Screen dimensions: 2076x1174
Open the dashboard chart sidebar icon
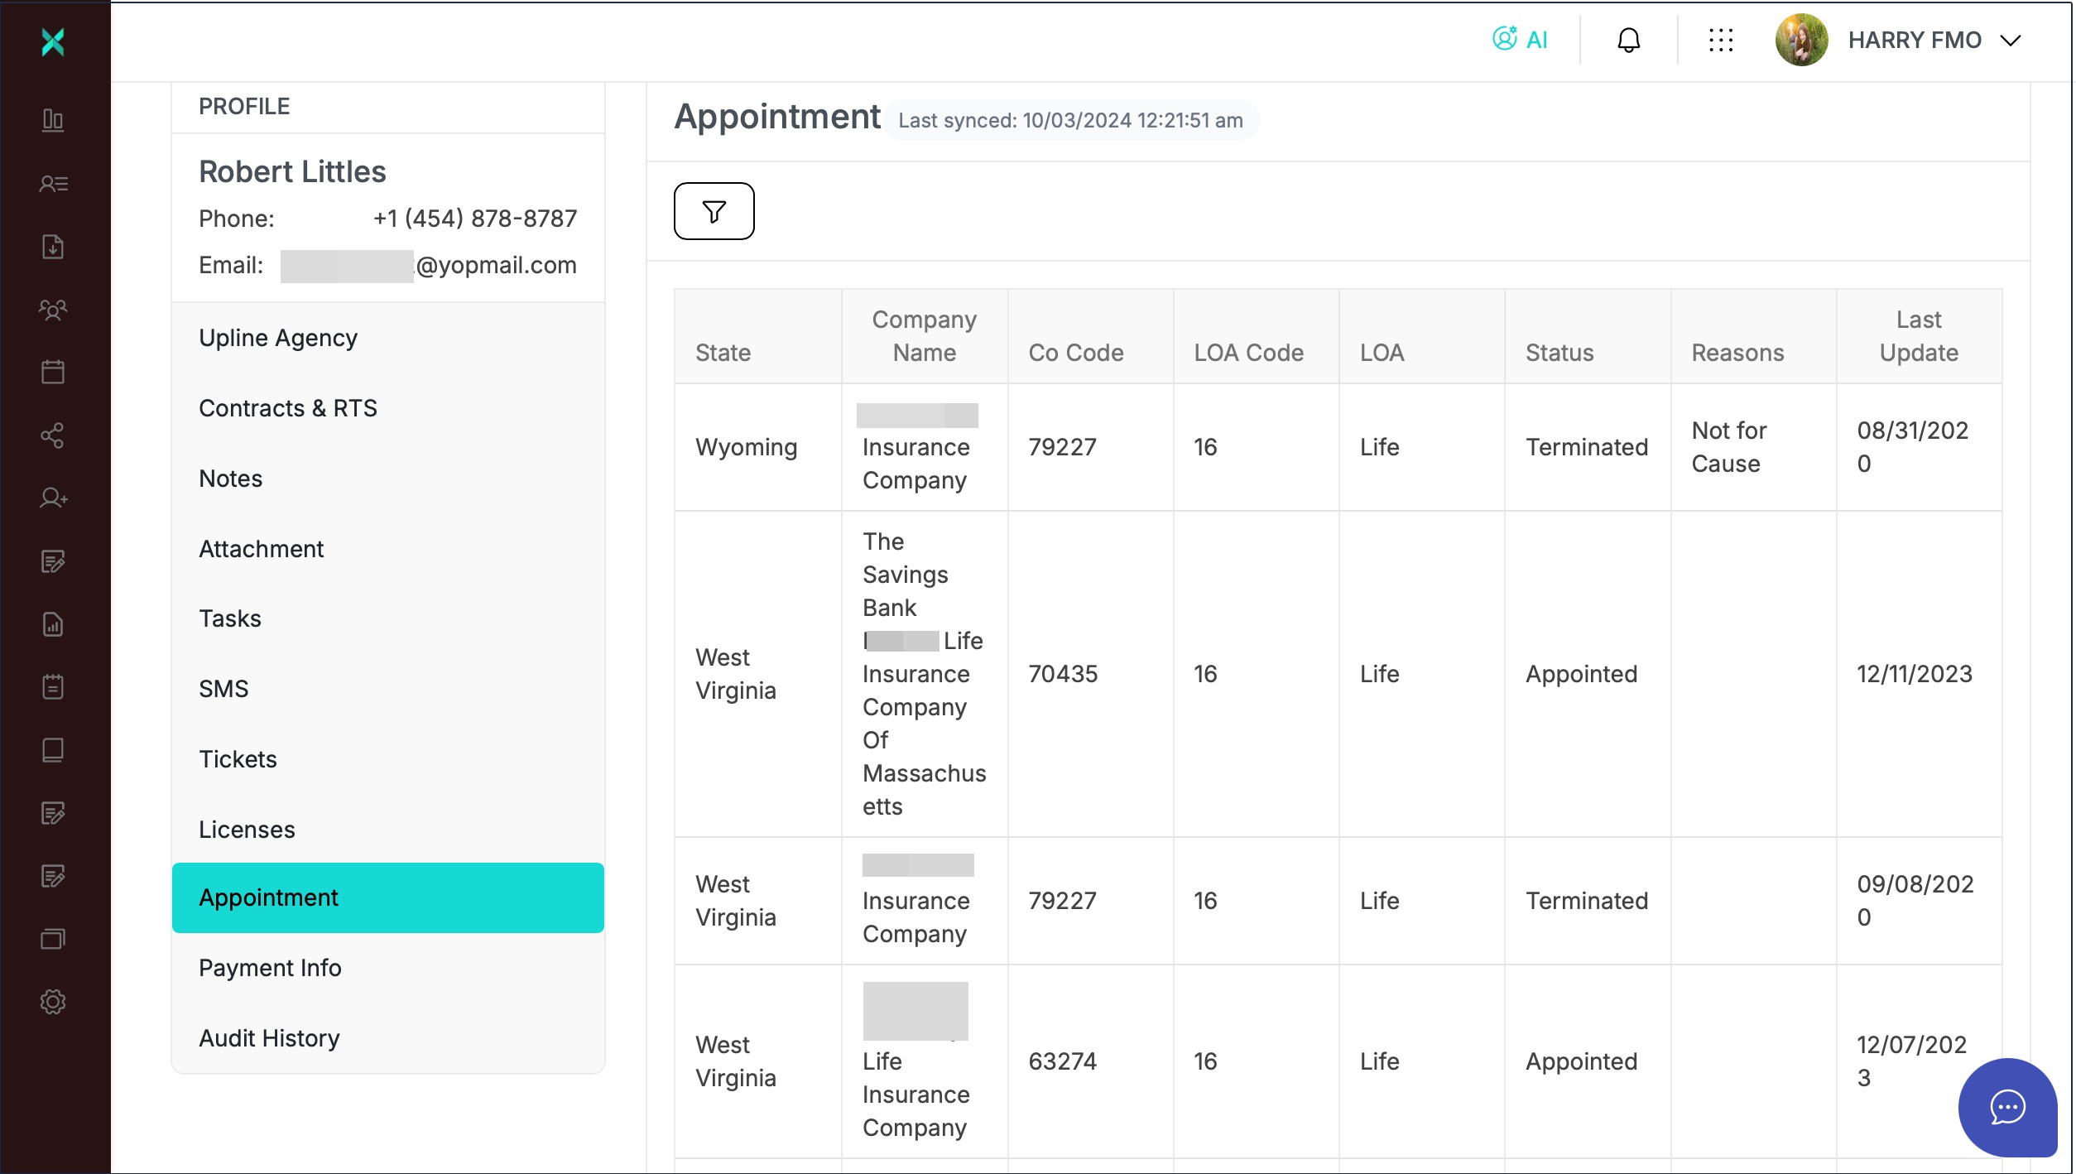click(x=53, y=120)
